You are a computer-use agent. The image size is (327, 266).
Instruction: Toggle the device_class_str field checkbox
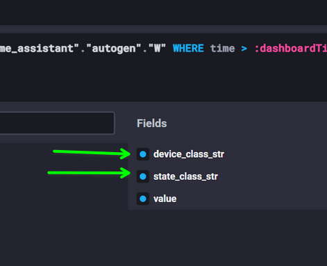coord(143,154)
